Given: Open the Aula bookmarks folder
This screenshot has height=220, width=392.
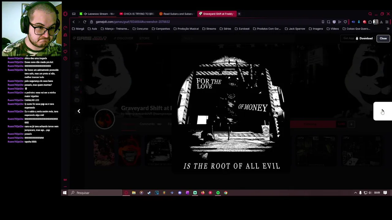Looking at the screenshot, I should pos(92,29).
